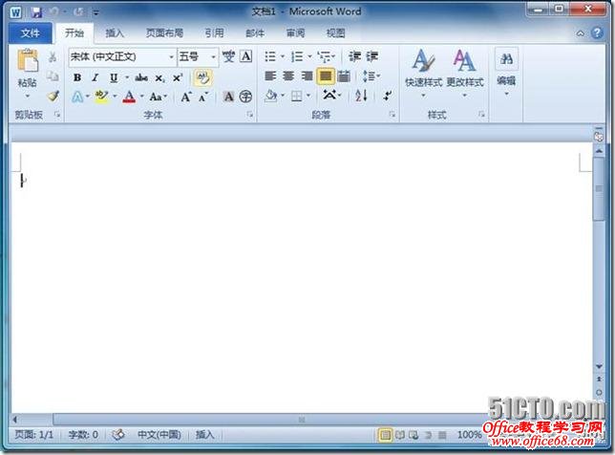This screenshot has width=615, height=455.
Task: Toggle Justify alignment
Action: coord(325,76)
